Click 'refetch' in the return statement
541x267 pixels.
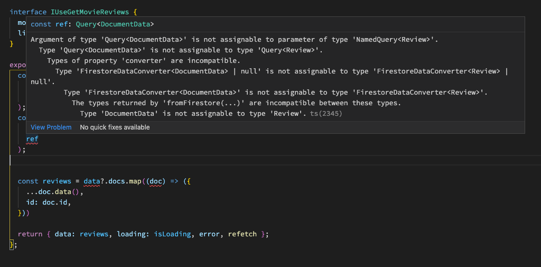click(x=242, y=234)
